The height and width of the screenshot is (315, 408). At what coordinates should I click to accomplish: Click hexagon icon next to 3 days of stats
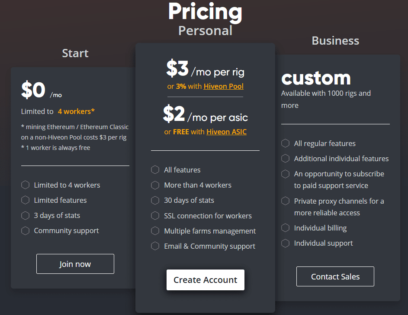(x=26, y=215)
